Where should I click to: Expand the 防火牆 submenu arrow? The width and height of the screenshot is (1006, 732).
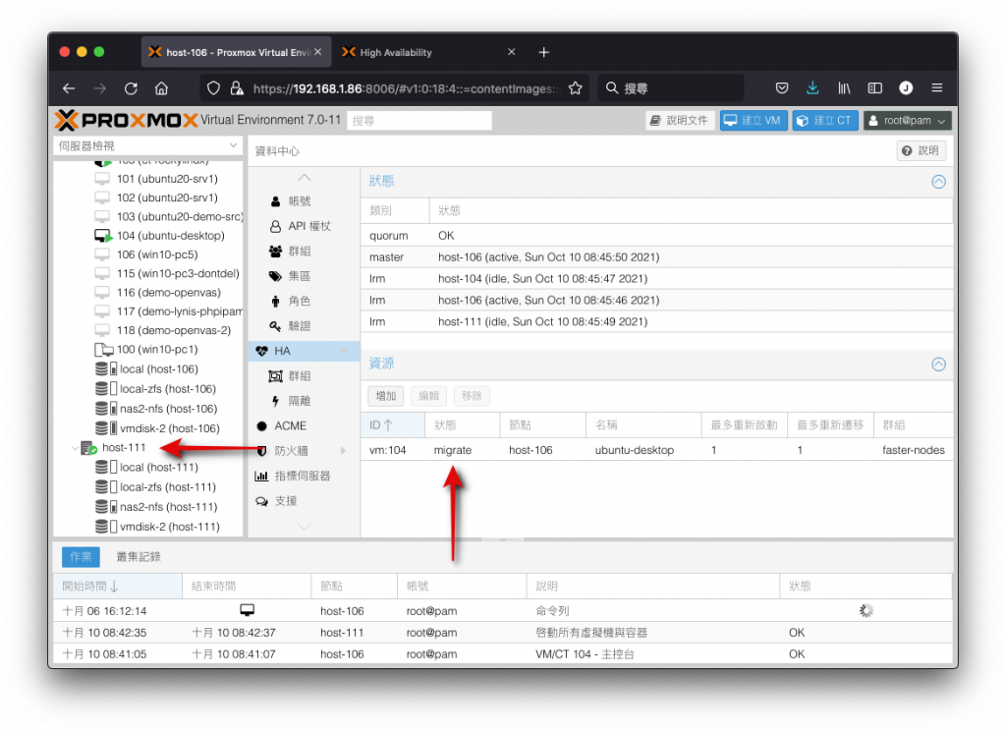[x=343, y=451]
